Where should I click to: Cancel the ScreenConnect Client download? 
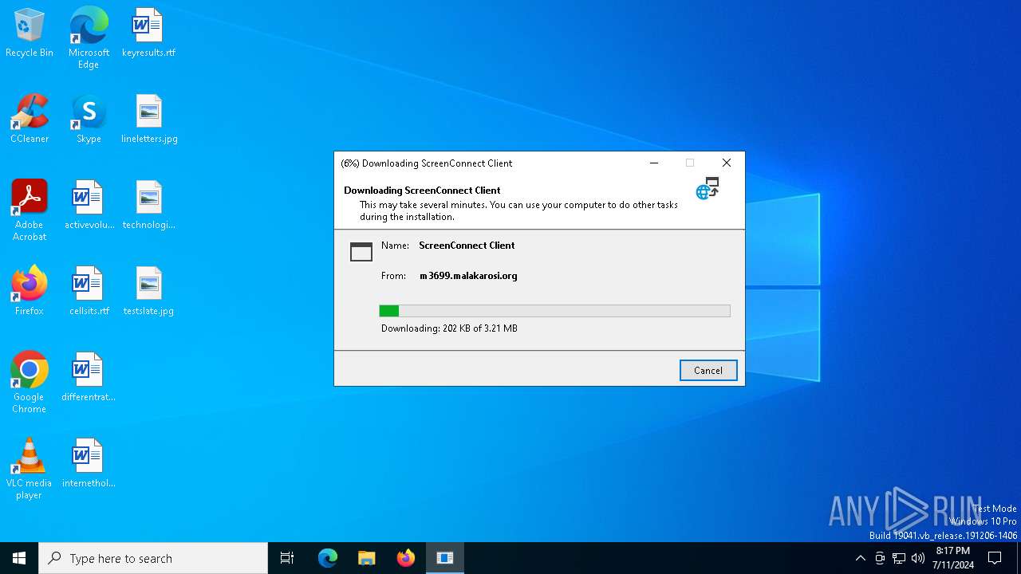[x=708, y=371]
